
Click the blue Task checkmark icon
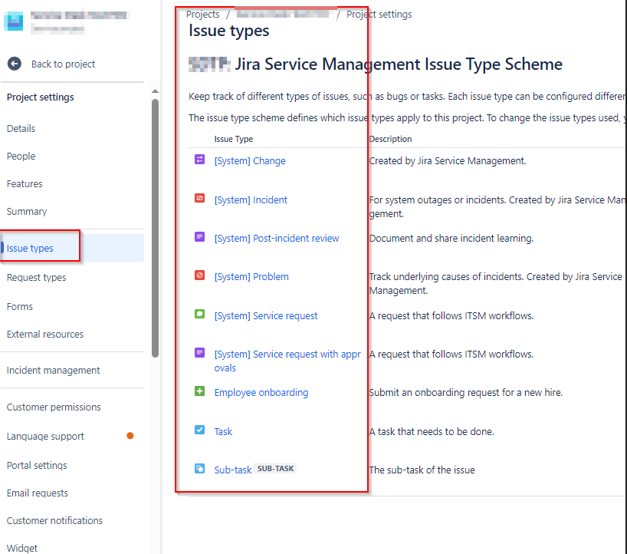[199, 430]
